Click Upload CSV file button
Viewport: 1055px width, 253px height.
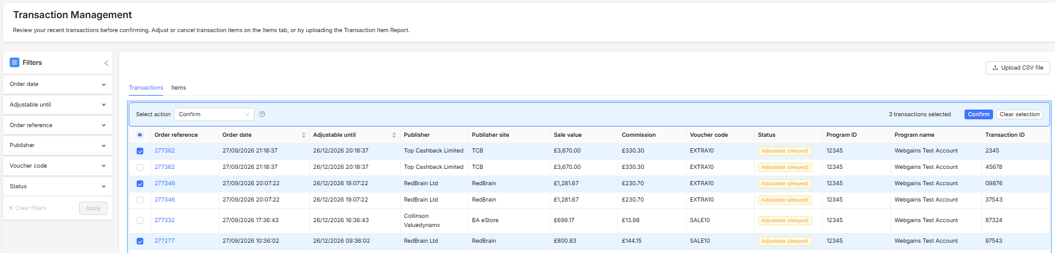(x=1017, y=68)
